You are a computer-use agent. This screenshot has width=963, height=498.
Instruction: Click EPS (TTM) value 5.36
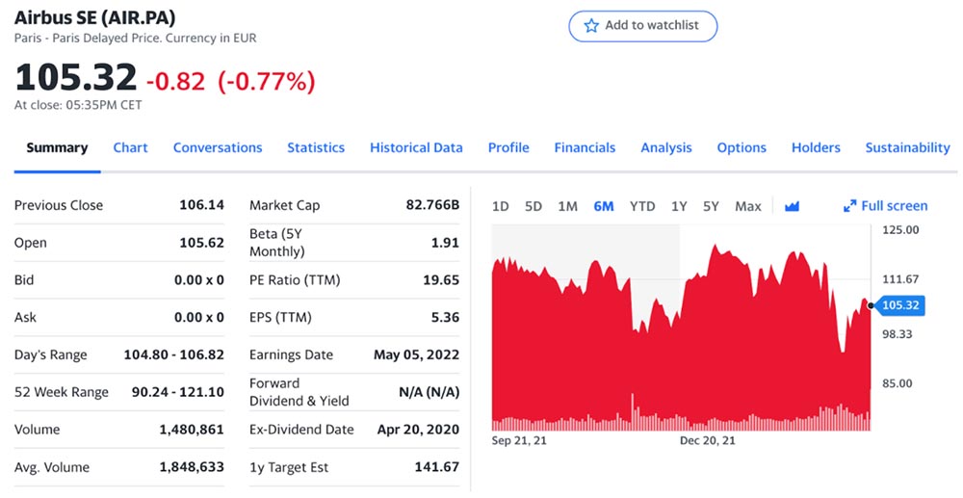pos(445,318)
